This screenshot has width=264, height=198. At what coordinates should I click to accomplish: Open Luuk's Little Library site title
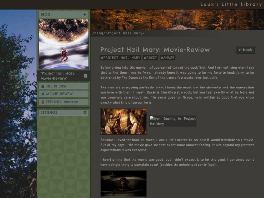pyautogui.click(x=231, y=4)
